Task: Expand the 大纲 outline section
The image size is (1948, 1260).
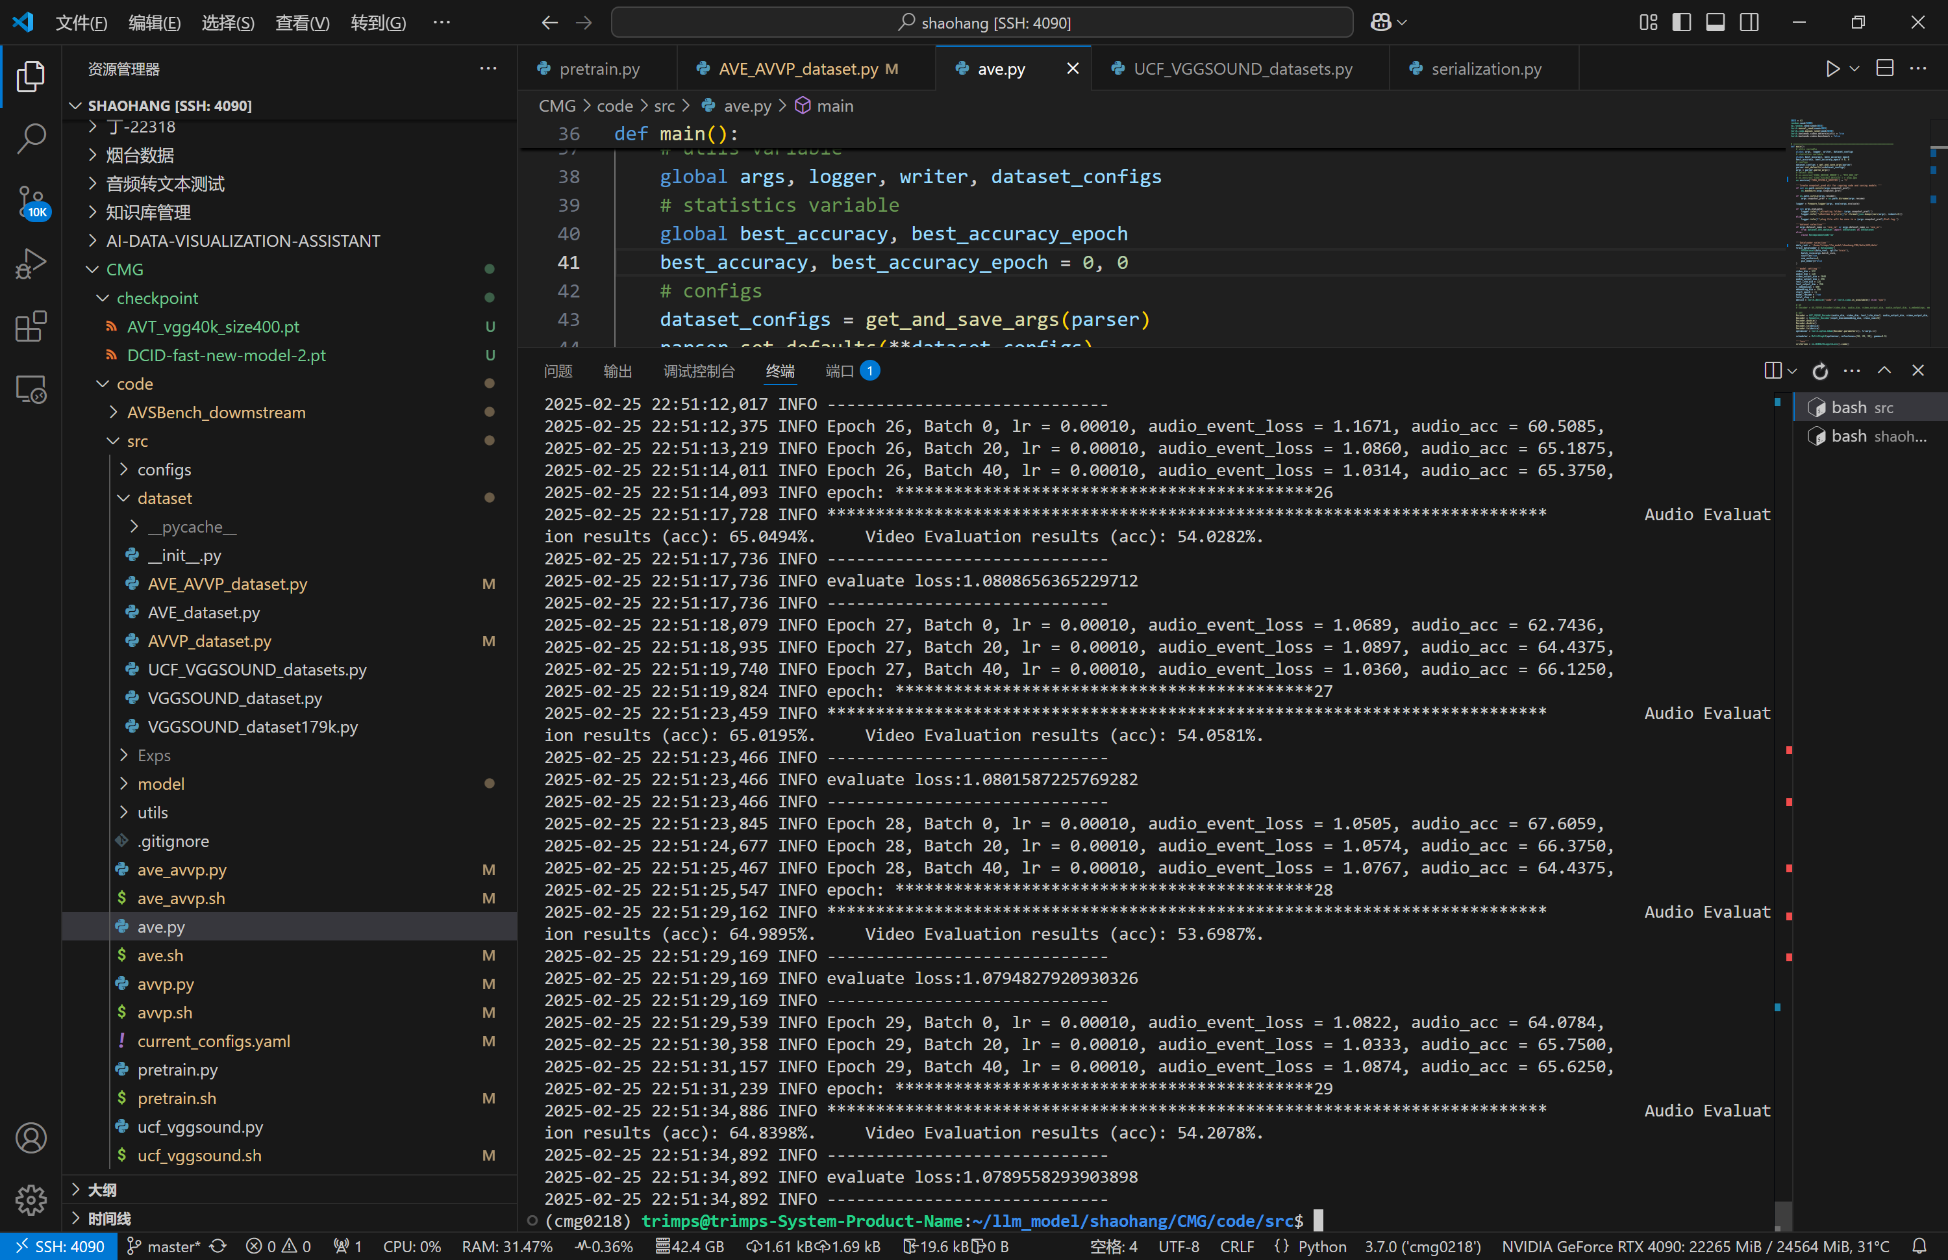Action: tap(101, 1190)
